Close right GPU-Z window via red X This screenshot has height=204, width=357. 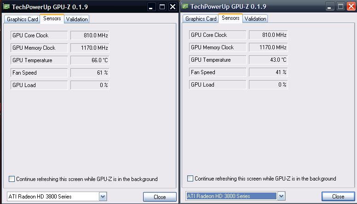pyautogui.click(x=351, y=6)
